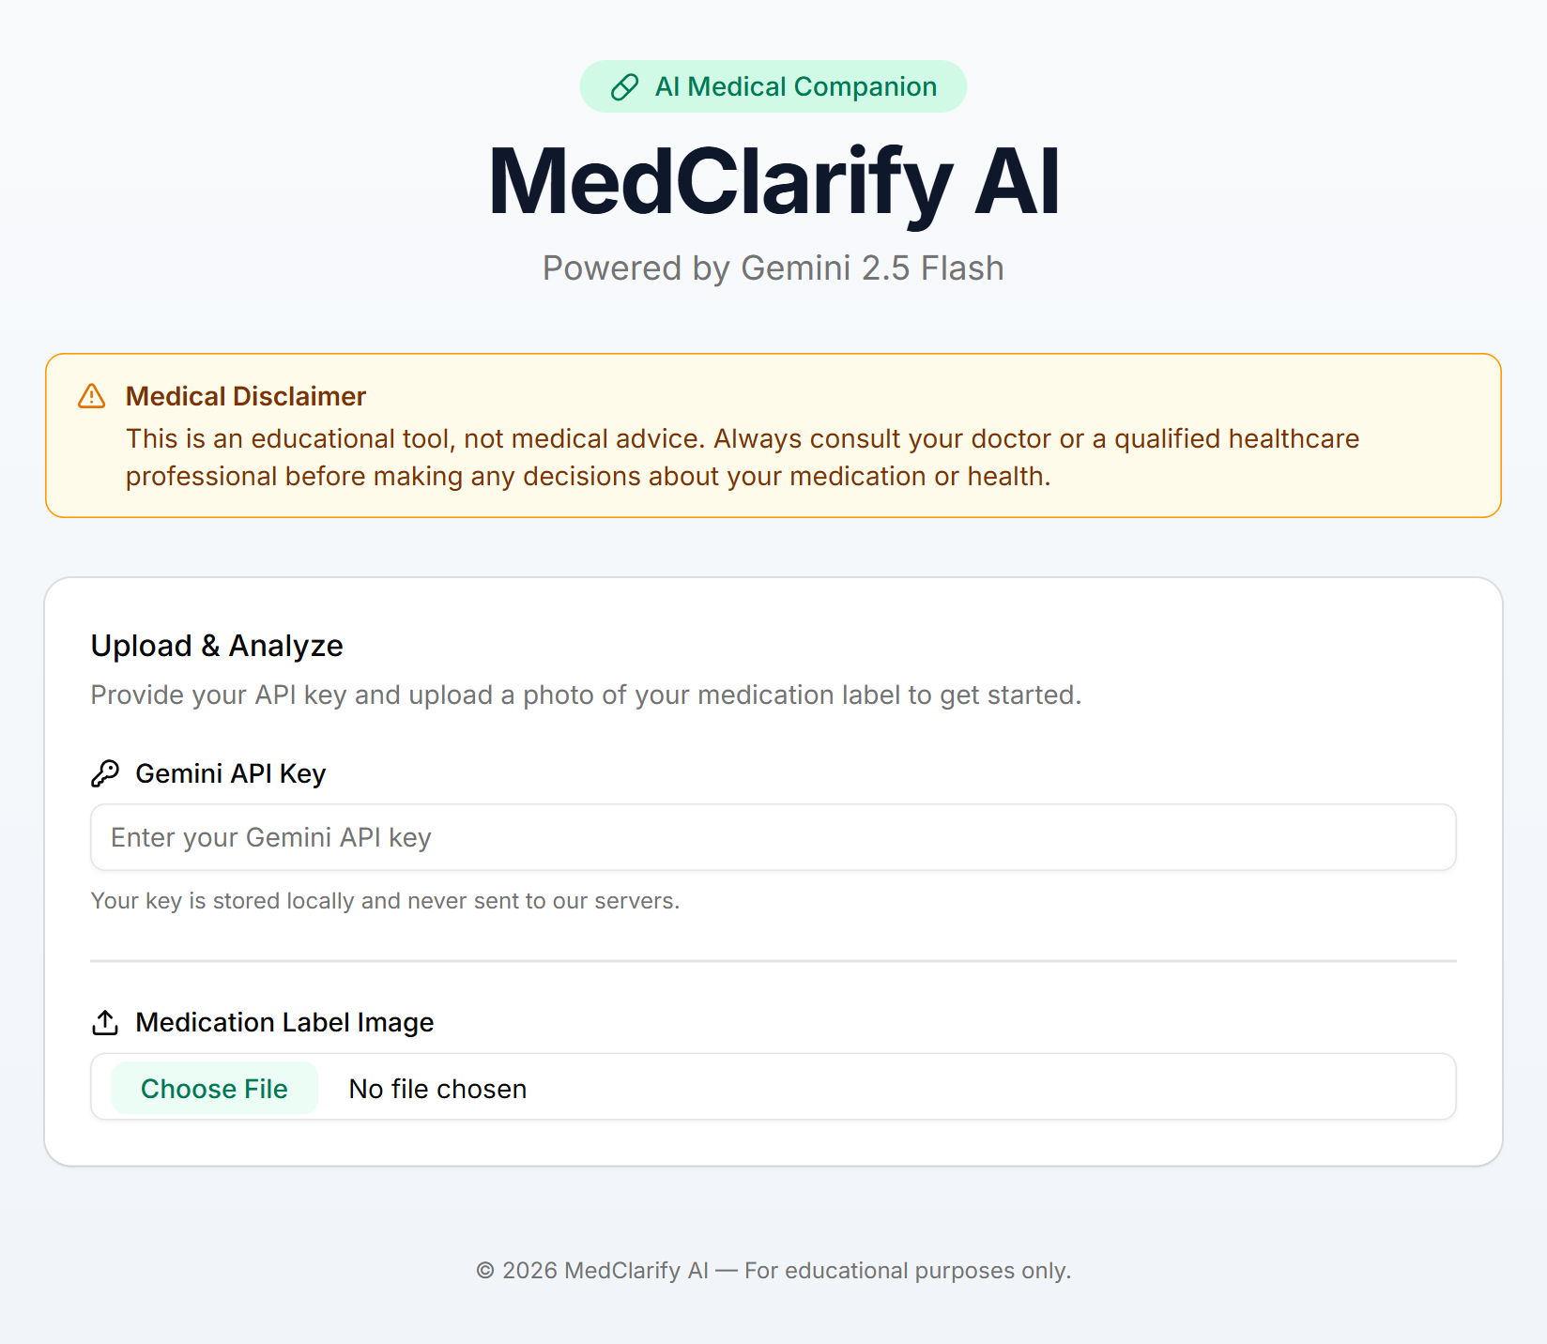Click the copyright symbol in the footer
This screenshot has width=1547, height=1344.
pos(485,1271)
